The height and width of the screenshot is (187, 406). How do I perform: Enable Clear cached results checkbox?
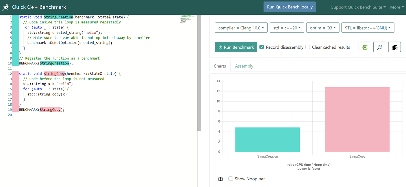pyautogui.click(x=308, y=47)
